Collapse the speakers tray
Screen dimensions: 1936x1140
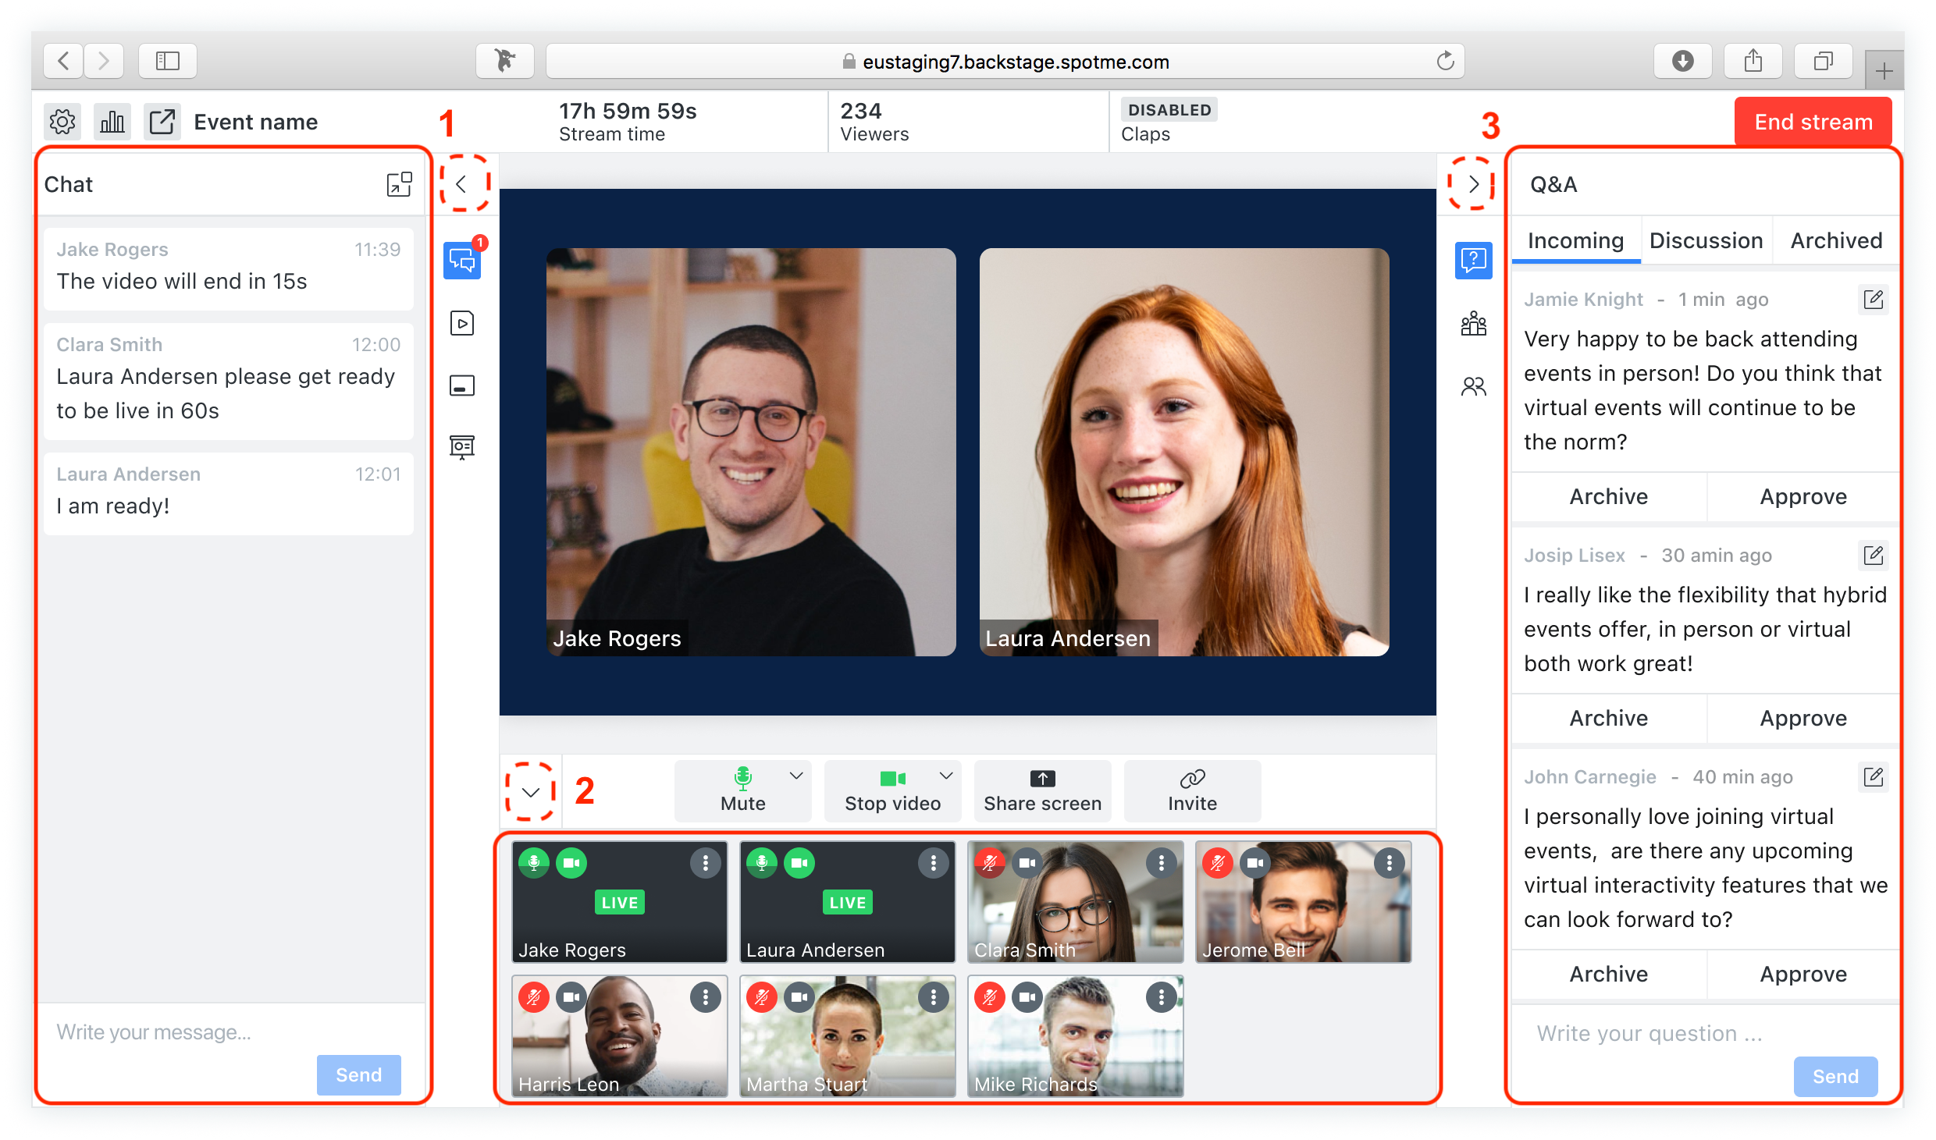tap(531, 792)
